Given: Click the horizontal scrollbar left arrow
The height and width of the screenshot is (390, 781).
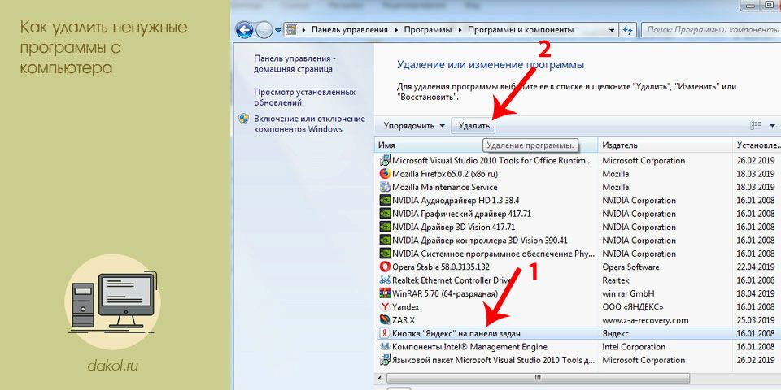Looking at the screenshot, I should (381, 378).
